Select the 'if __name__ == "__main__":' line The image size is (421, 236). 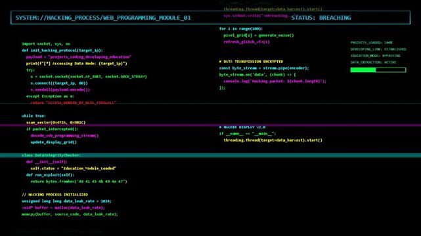click(x=248, y=133)
